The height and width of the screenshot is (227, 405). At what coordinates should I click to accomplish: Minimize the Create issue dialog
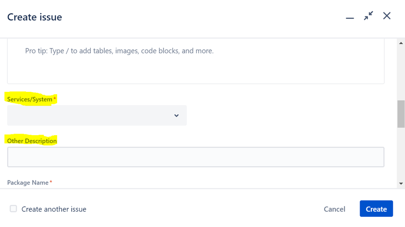(350, 18)
